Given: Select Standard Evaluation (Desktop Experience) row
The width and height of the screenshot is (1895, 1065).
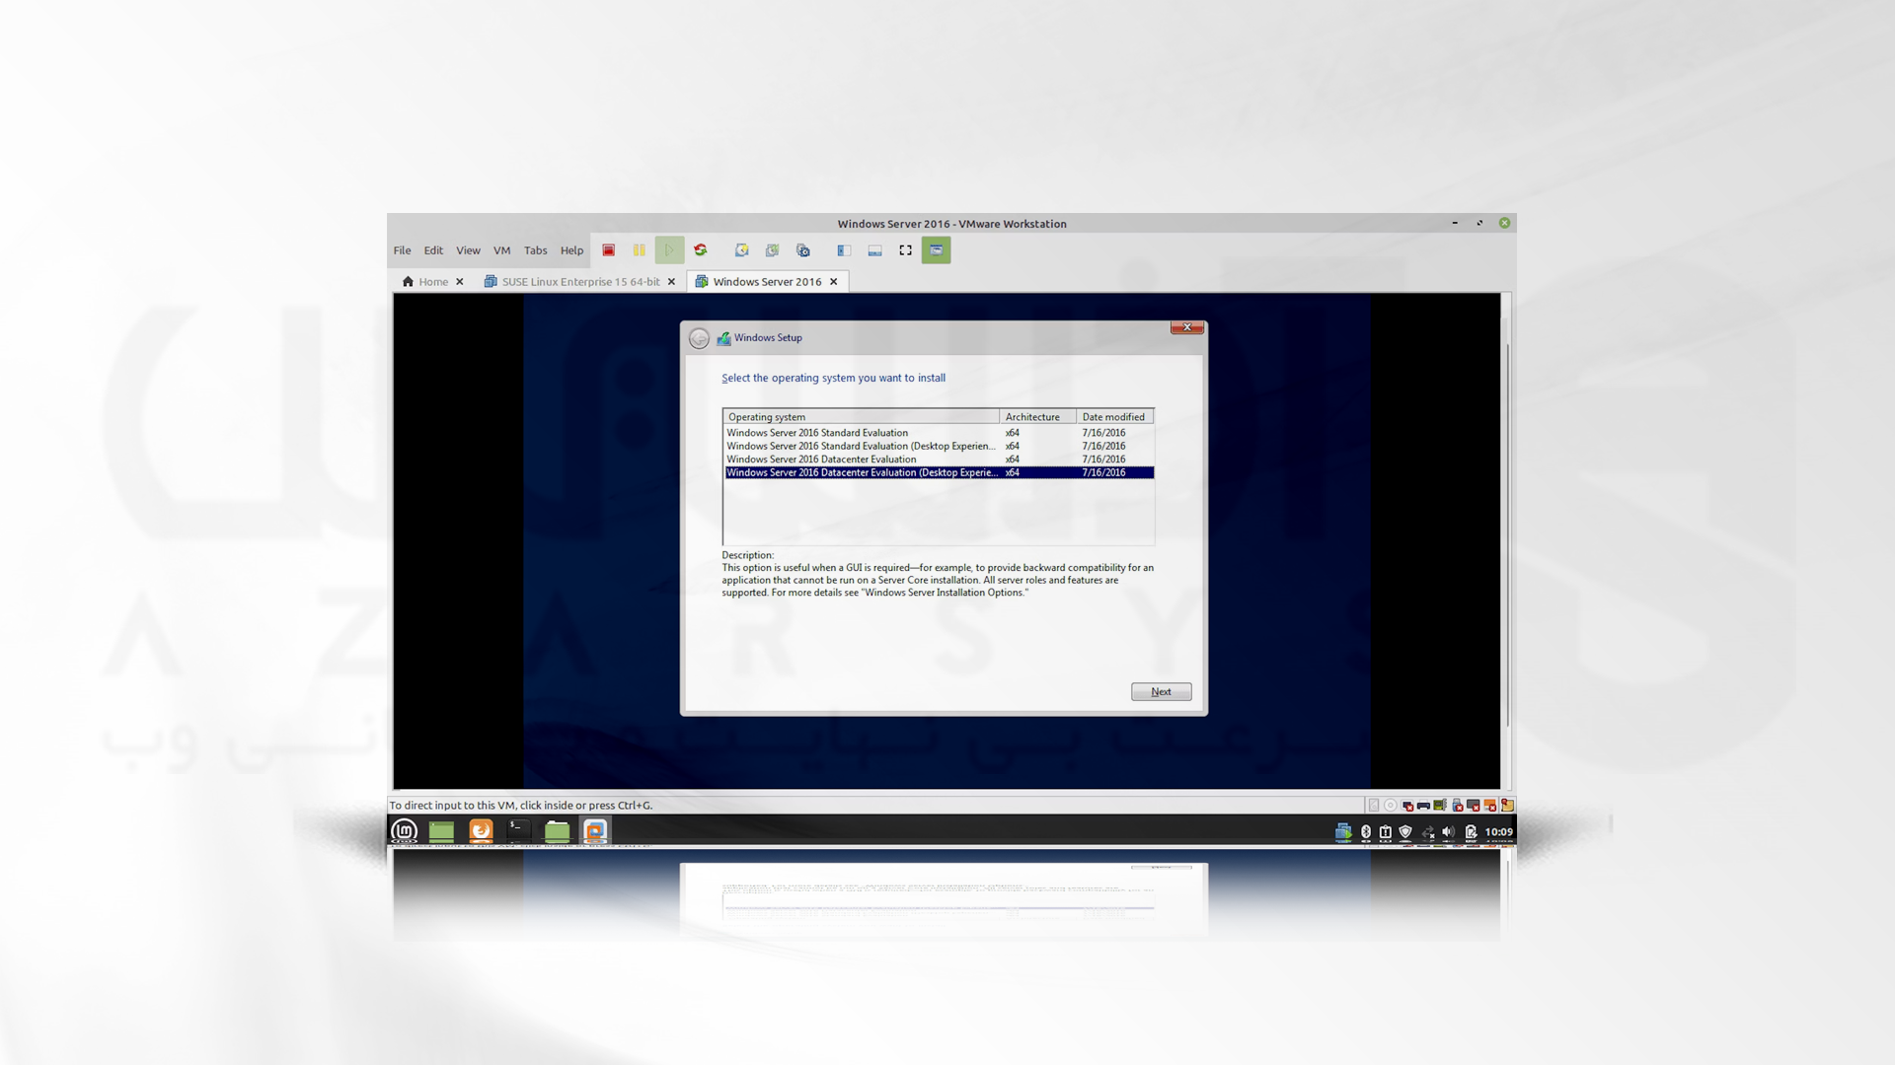Looking at the screenshot, I should click(939, 446).
